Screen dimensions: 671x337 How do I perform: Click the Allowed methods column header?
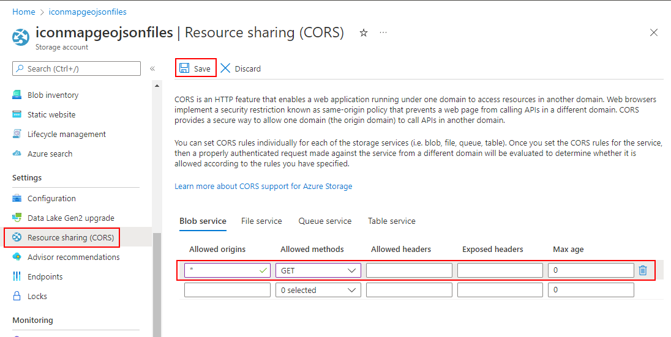(x=312, y=249)
